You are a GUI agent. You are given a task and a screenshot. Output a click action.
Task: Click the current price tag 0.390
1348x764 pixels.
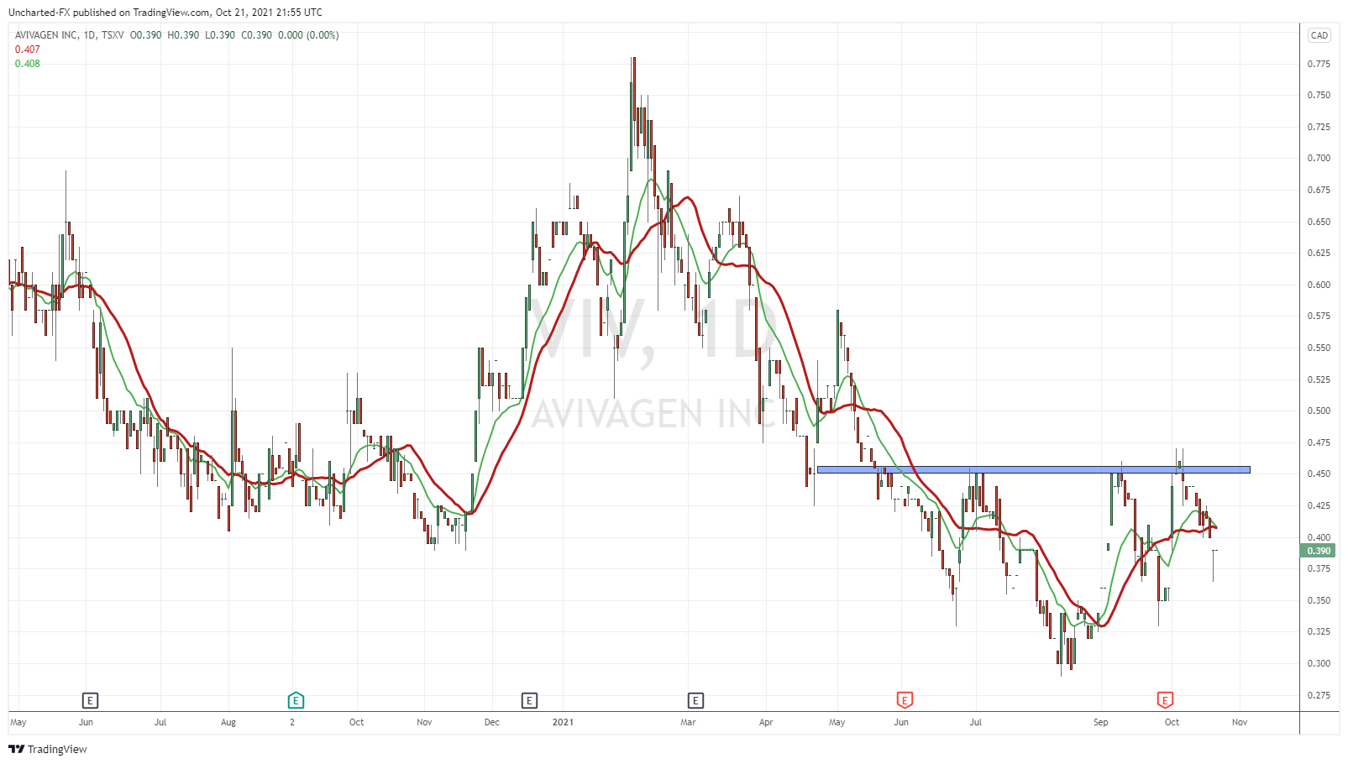(1319, 551)
